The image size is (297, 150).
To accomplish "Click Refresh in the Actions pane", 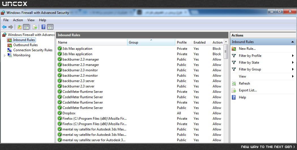I will (x=244, y=83).
